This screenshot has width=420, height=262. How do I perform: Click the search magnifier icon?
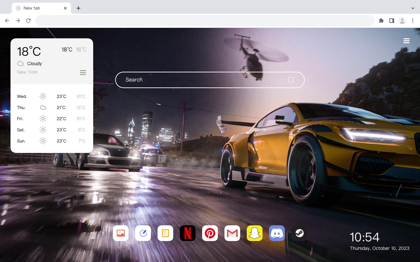[291, 80]
